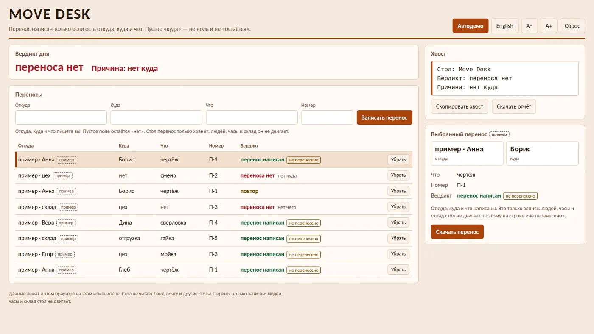Image resolution: width=594 pixels, height=334 pixels.
Task: Toggle the Автодемо mode button
Action: pos(471,26)
